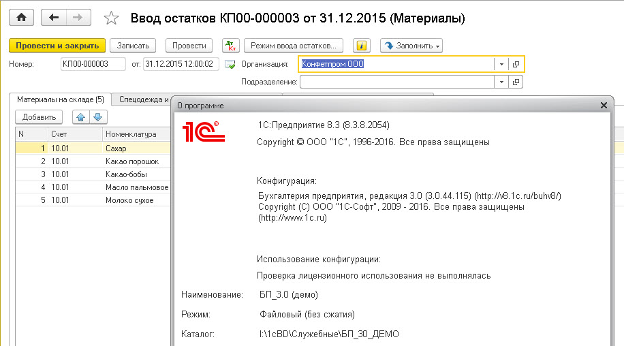Viewport: 624px width, 346px height.
Task: Click the Записать button
Action: point(133,46)
